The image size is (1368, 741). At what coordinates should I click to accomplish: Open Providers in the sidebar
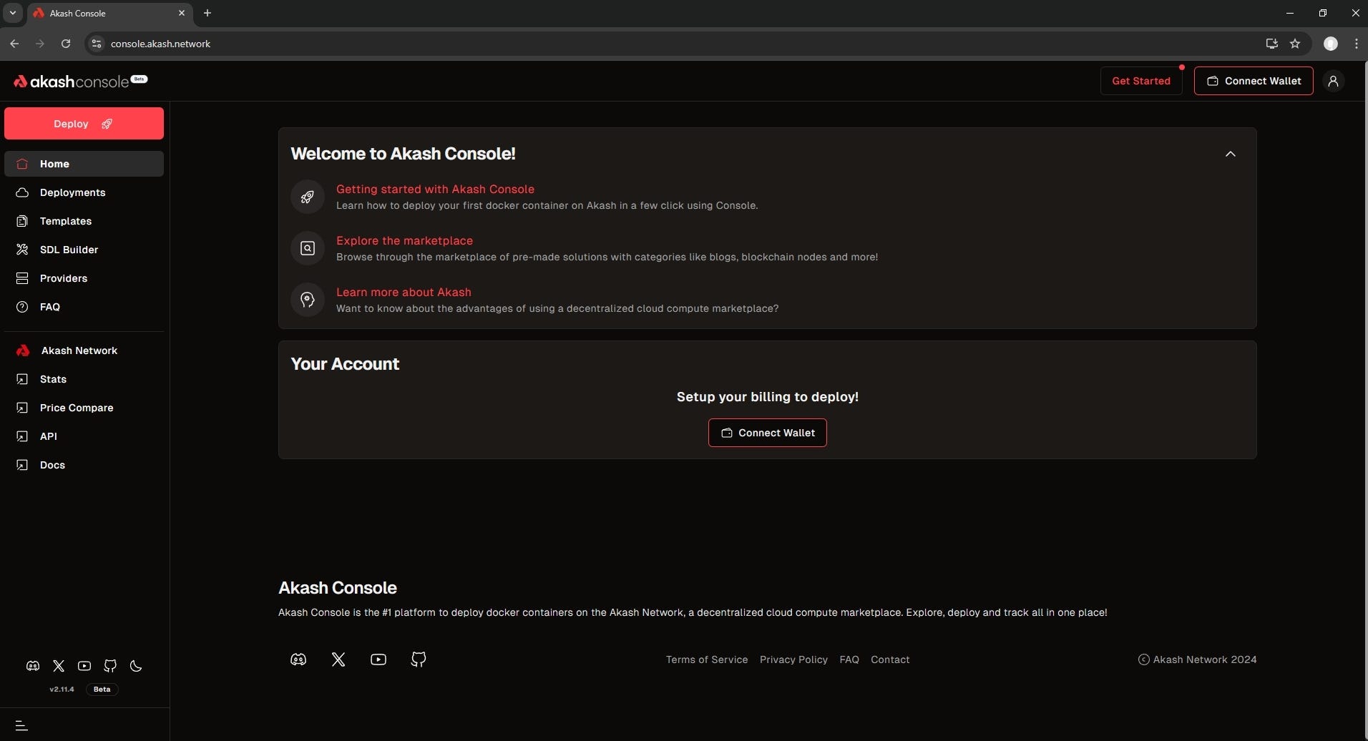coord(84,278)
